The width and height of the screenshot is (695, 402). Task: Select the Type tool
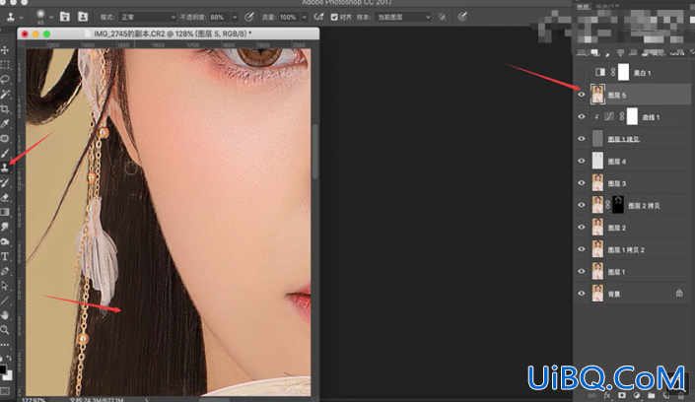5,256
